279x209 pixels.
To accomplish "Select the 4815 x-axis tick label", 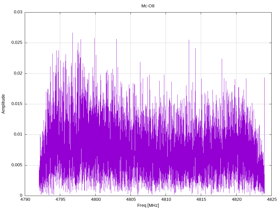I will [x=201, y=199].
